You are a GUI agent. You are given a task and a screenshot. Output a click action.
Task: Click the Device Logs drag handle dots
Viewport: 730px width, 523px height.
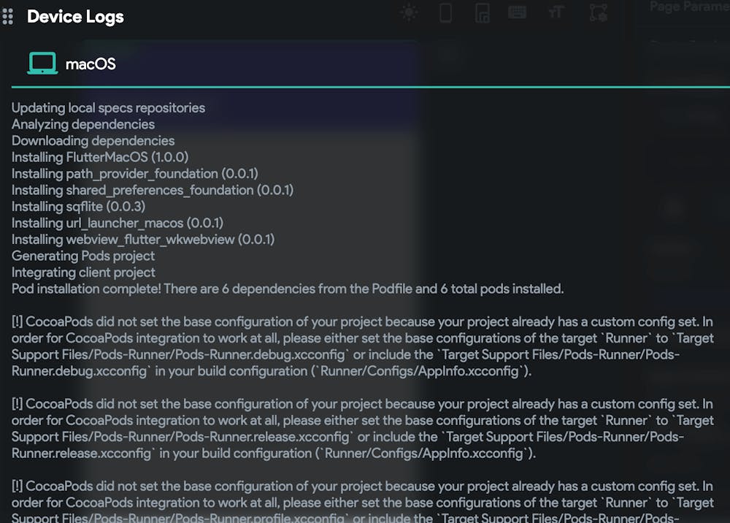coord(8,16)
